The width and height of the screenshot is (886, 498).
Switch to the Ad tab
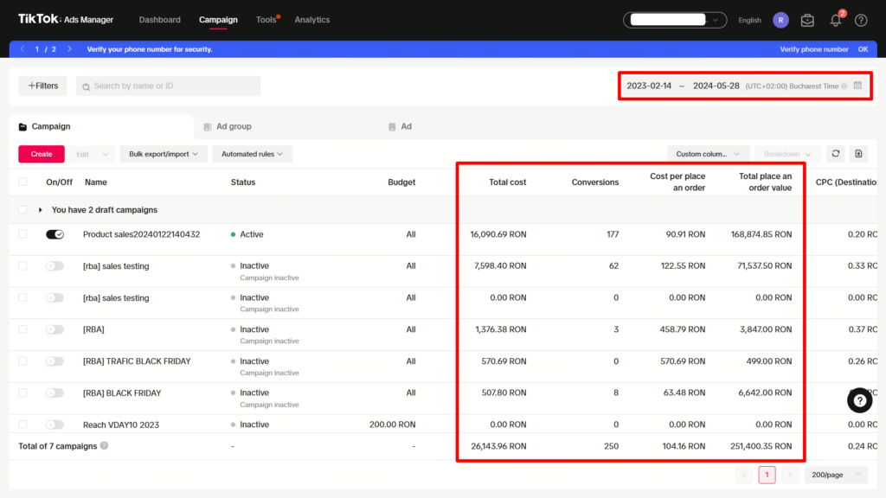(x=400, y=126)
